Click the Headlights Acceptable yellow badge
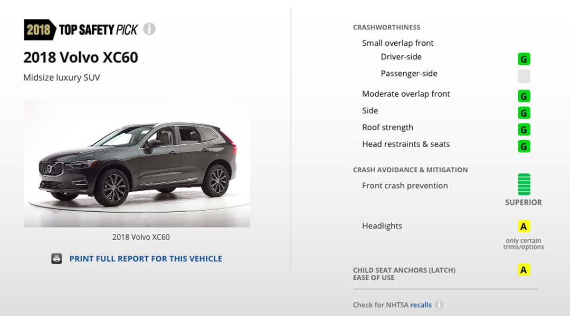The height and width of the screenshot is (316, 570). click(524, 226)
